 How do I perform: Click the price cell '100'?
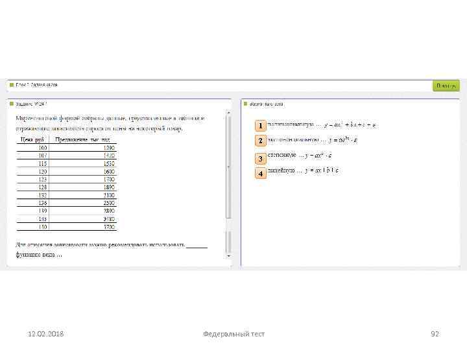click(x=43, y=148)
